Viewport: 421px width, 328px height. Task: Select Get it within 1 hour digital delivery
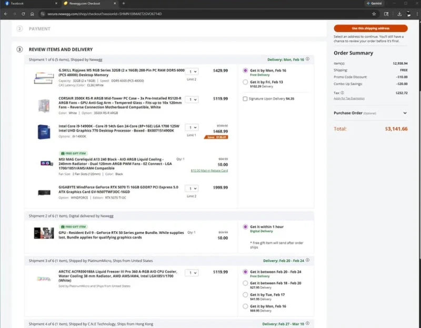coord(245,227)
